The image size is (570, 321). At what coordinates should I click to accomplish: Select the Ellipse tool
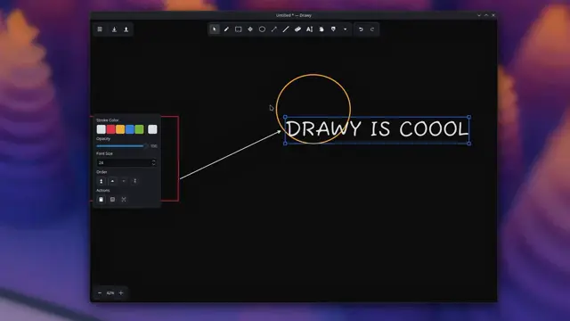(262, 29)
